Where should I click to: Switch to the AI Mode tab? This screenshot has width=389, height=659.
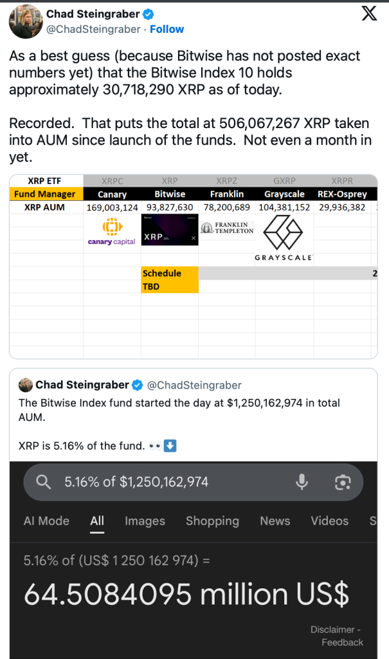coord(46,521)
